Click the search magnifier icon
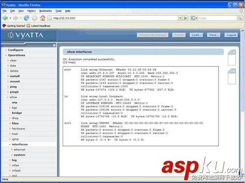Image resolution: width=245 pixels, height=183 pixels. tap(240, 18)
